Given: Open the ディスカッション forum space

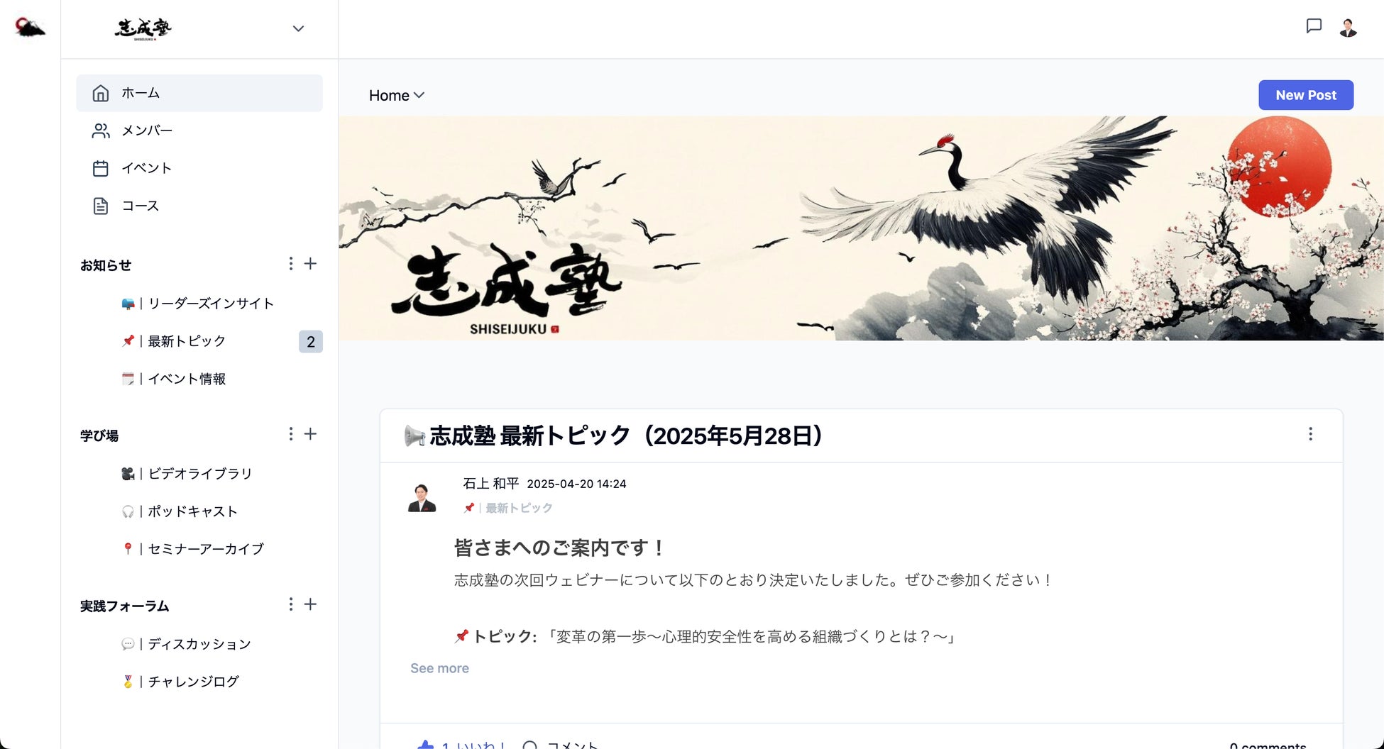Looking at the screenshot, I should click(x=199, y=644).
